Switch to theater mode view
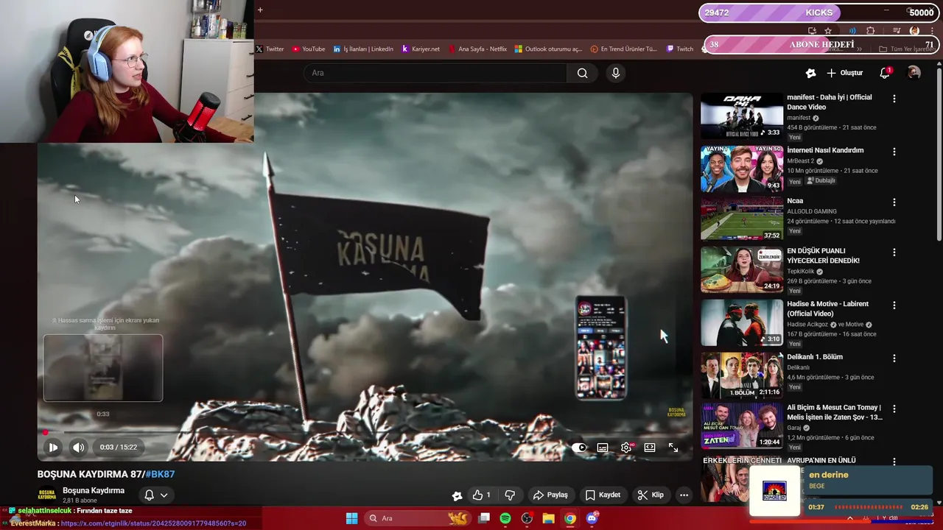The width and height of the screenshot is (943, 530). 650,448
